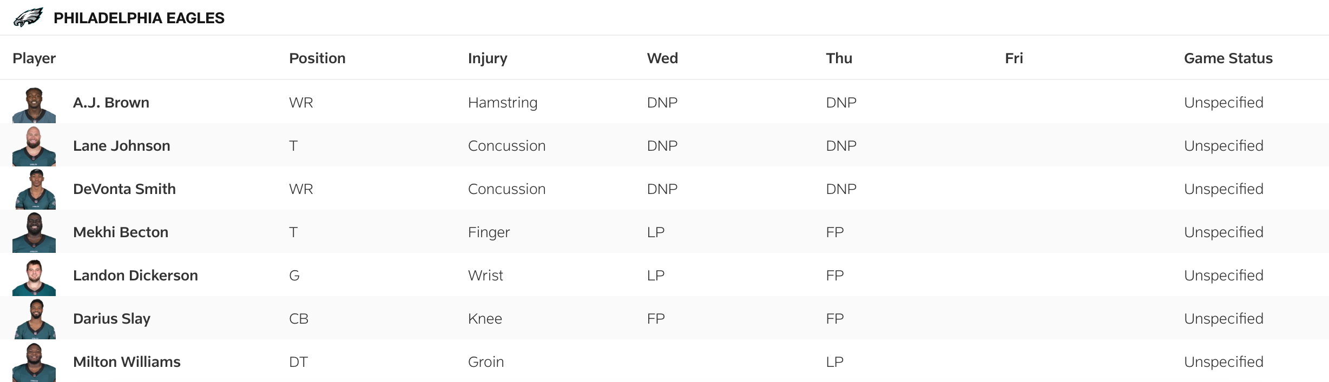Click the Injury column header

point(487,58)
